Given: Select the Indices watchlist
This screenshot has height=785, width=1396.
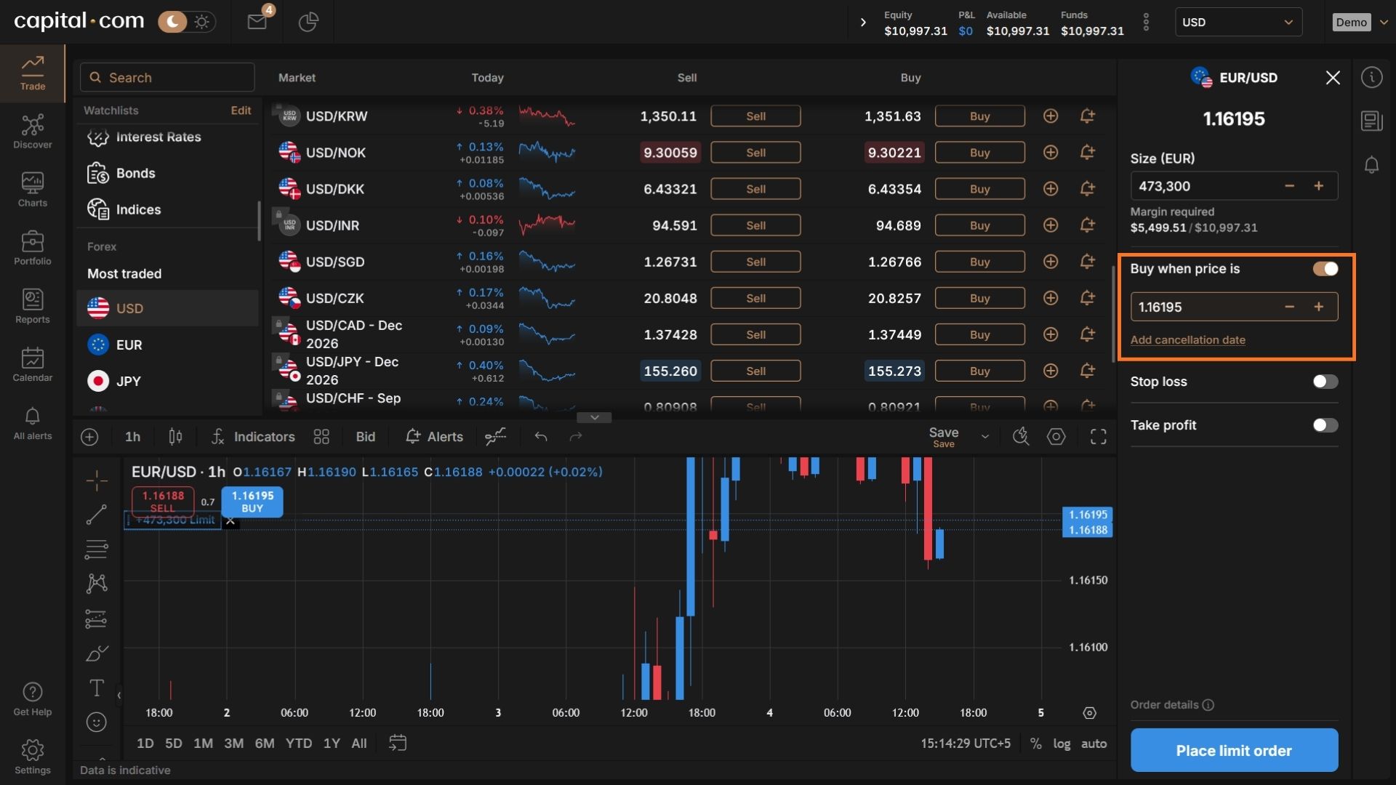Looking at the screenshot, I should click(x=167, y=209).
